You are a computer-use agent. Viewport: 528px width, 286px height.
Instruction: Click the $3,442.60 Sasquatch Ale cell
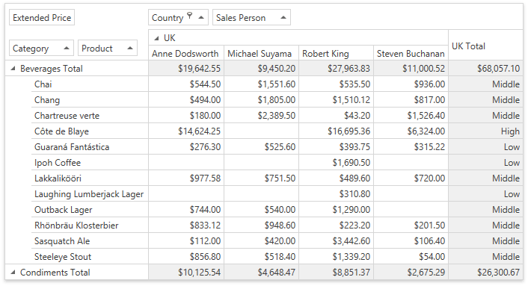pyautogui.click(x=336, y=241)
